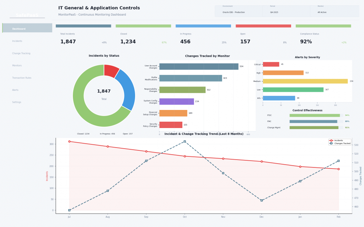Open Change Tracking in the sidebar

pyautogui.click(x=21, y=53)
